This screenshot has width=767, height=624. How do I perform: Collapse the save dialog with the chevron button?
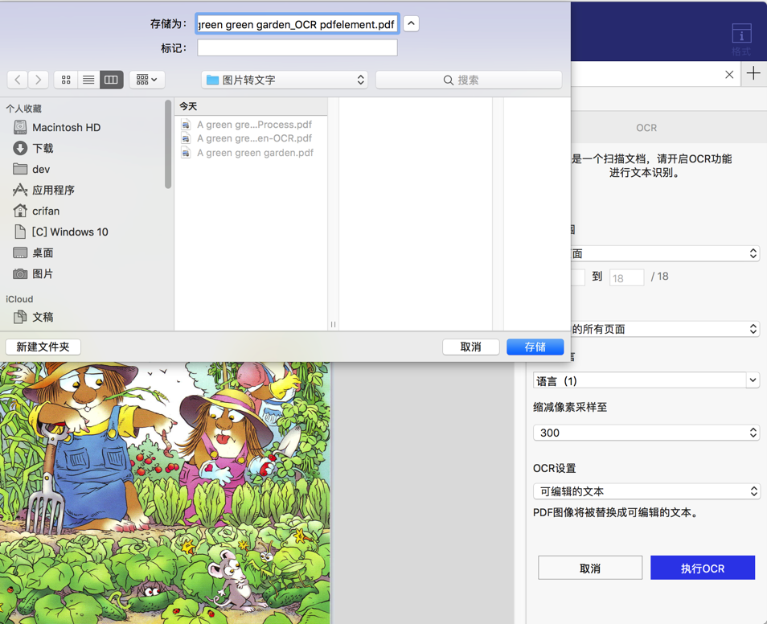(411, 23)
